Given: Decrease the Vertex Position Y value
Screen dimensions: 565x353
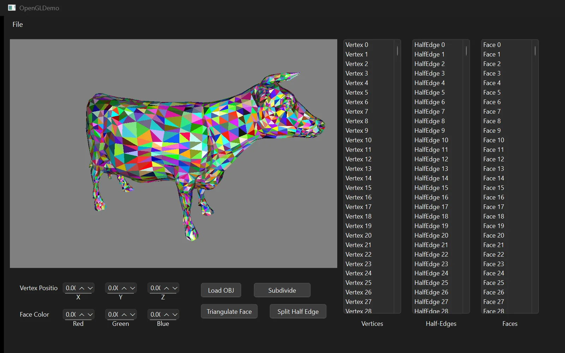Looking at the screenshot, I should point(132,288).
